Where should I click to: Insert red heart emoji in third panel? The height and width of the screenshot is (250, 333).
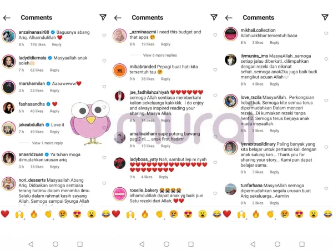227,214
